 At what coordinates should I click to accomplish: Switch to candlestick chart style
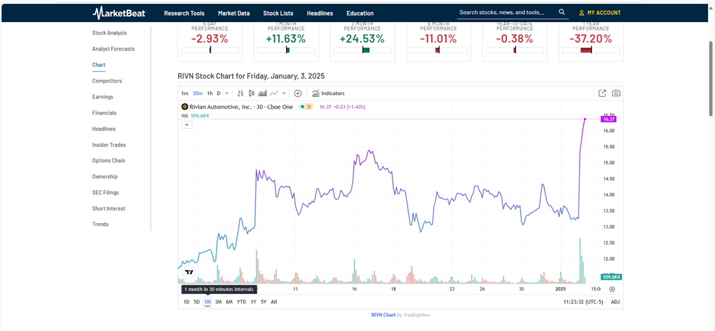point(252,94)
